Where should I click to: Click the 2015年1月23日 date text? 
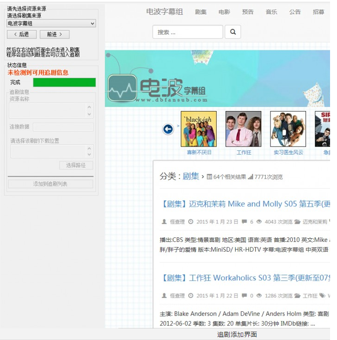click(x=217, y=222)
